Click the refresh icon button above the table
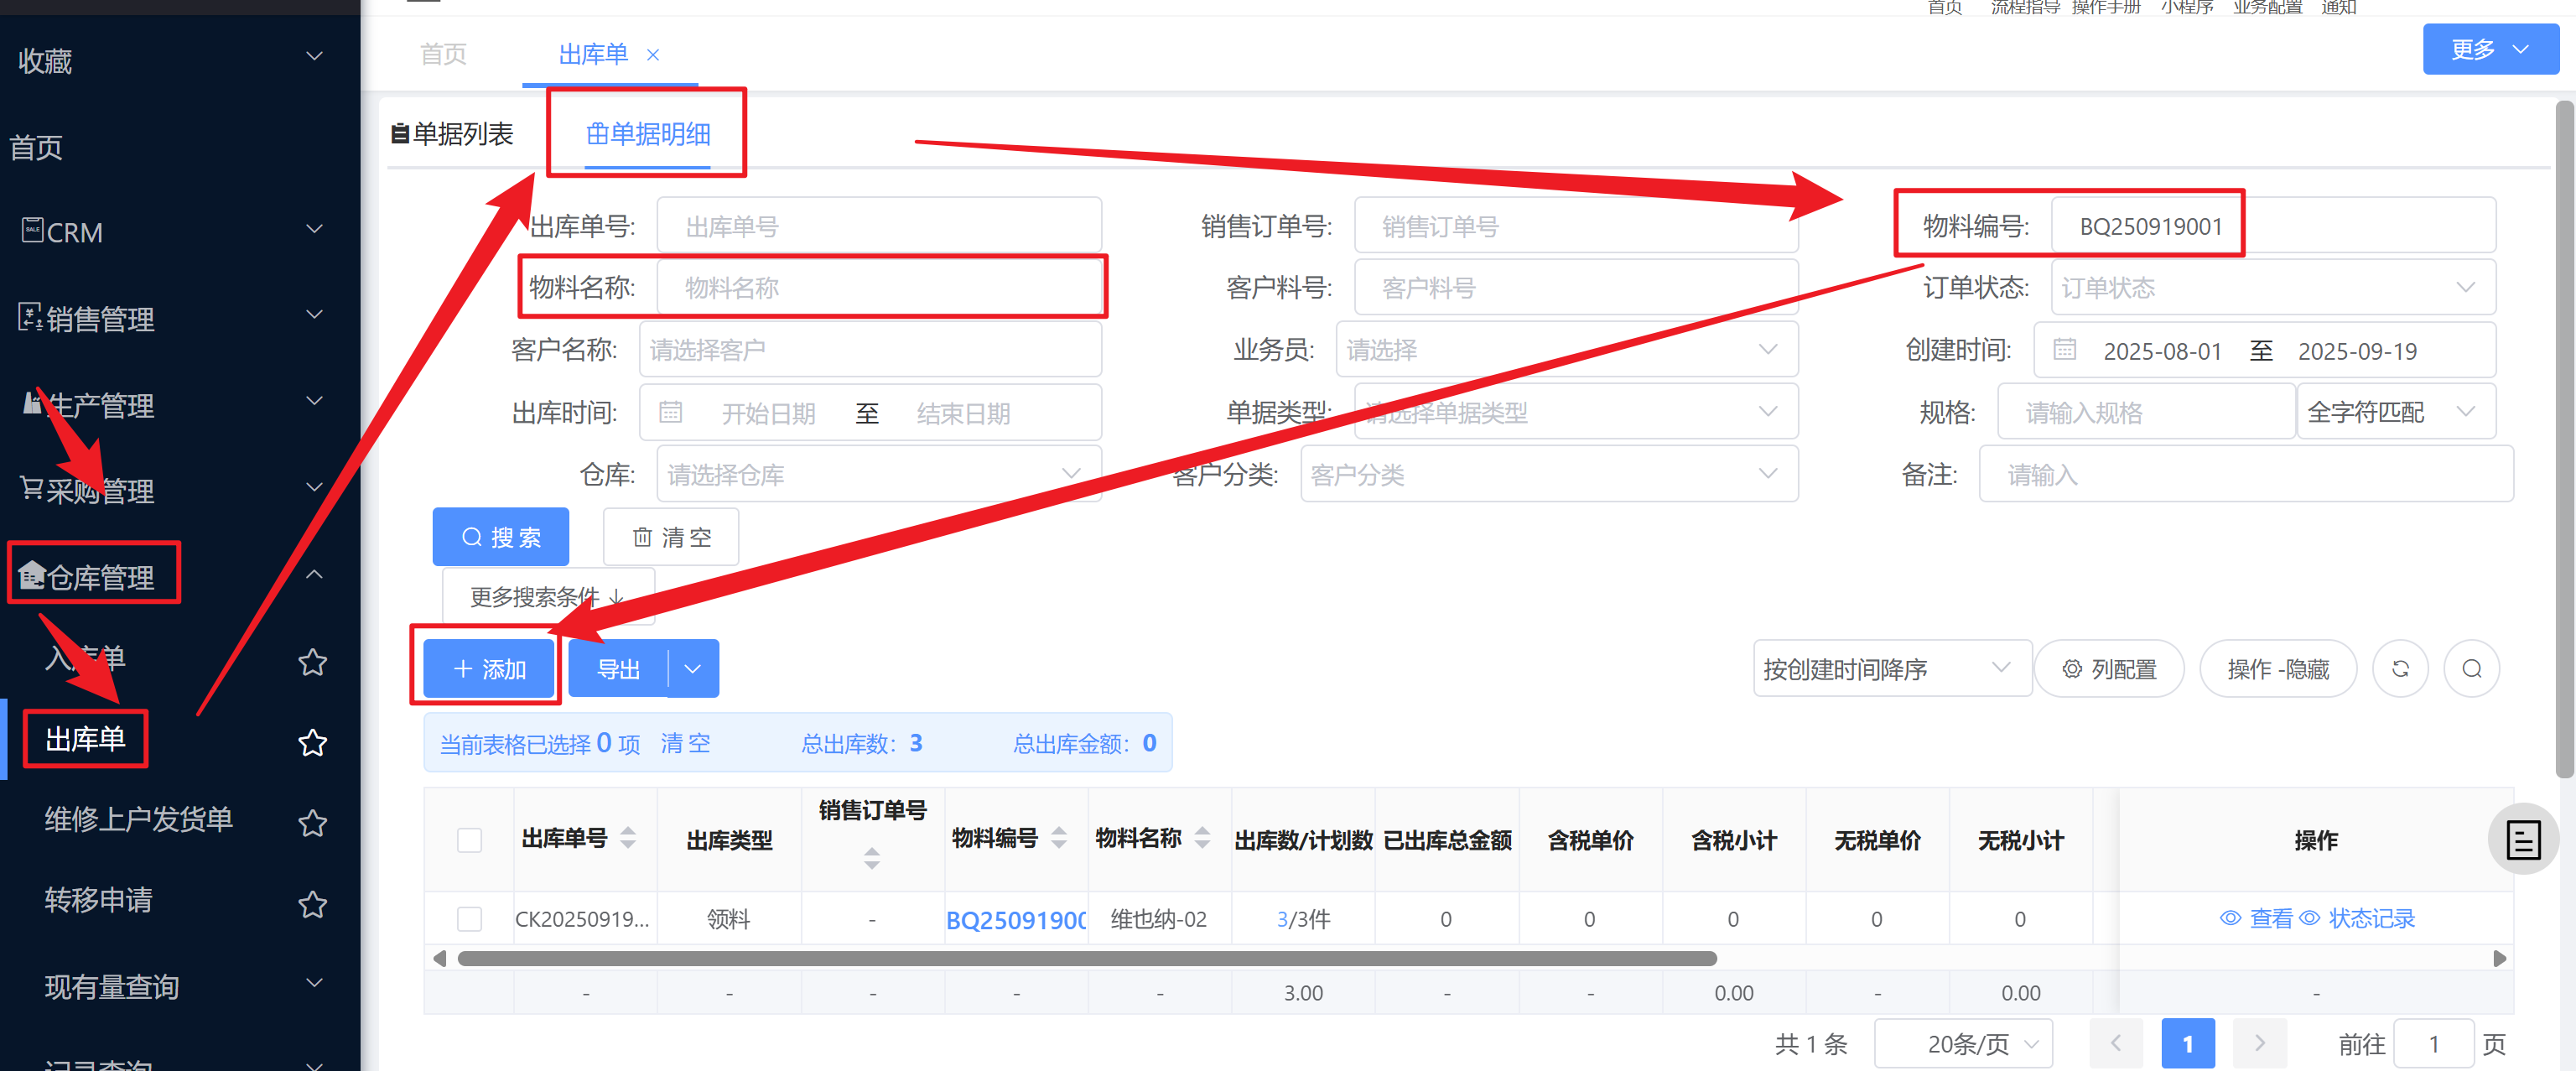The width and height of the screenshot is (2576, 1071). (x=2400, y=668)
